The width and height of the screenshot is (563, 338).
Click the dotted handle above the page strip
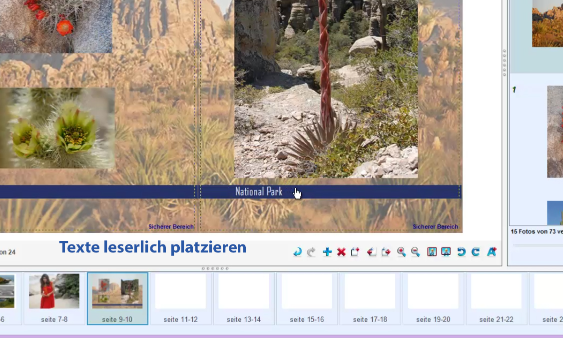pyautogui.click(x=215, y=268)
